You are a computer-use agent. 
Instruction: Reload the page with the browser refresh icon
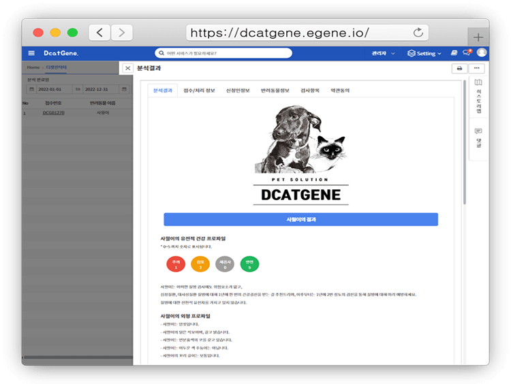(x=418, y=33)
